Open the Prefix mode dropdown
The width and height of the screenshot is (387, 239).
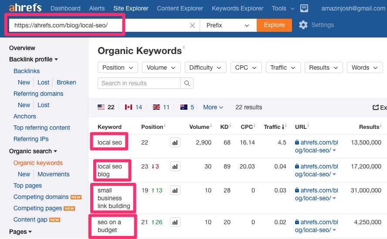click(228, 25)
